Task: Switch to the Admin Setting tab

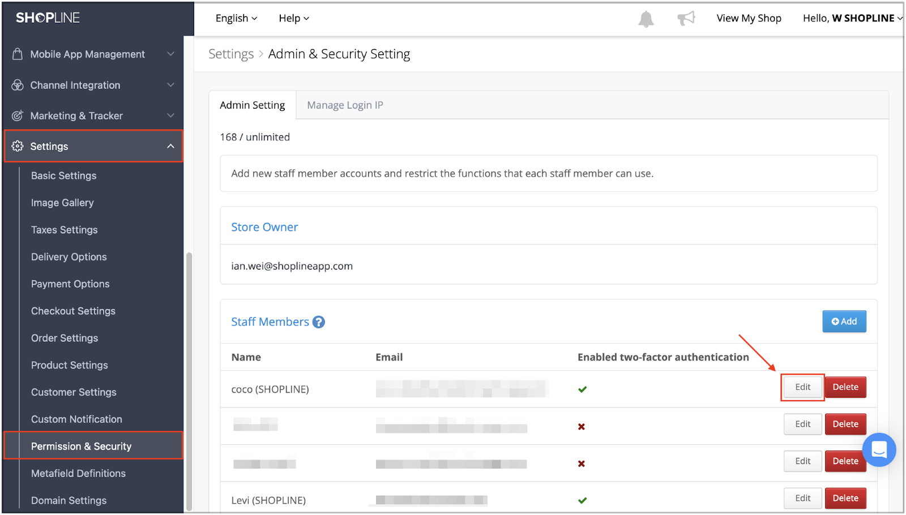Action: point(253,105)
